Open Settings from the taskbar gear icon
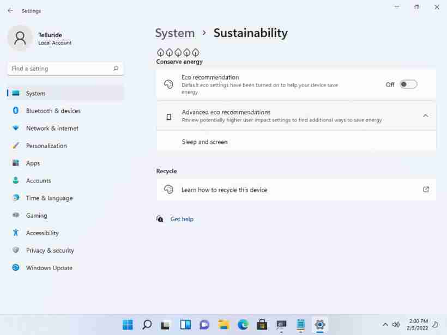 pos(319,325)
